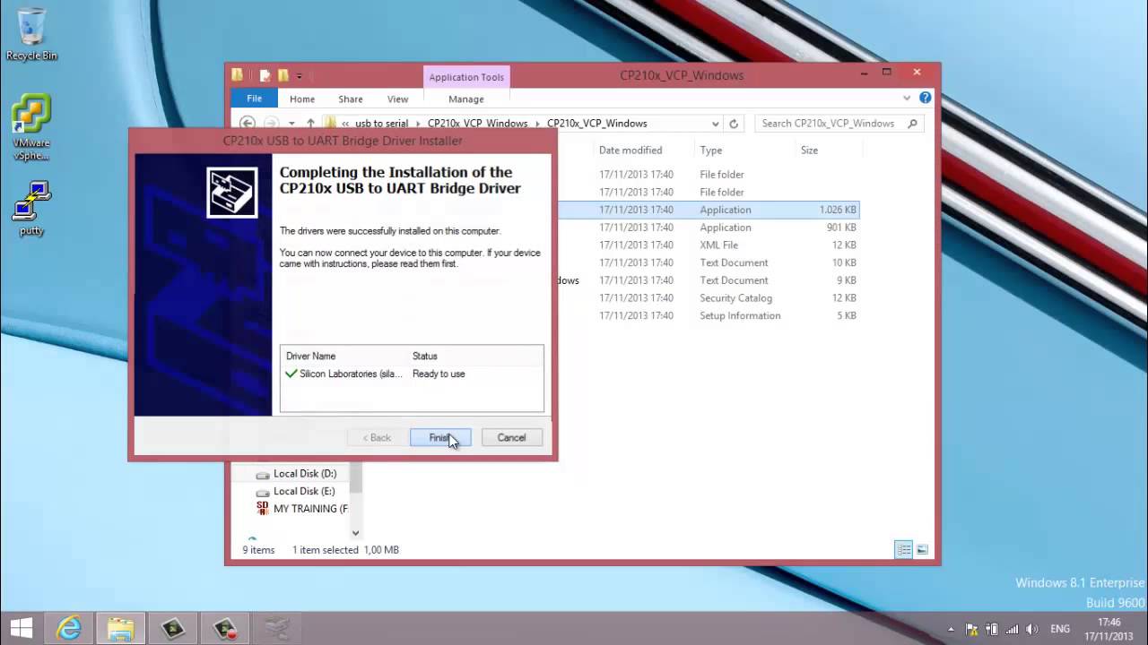Click the Explorer Back navigation arrow
The height and width of the screenshot is (645, 1148).
248,124
